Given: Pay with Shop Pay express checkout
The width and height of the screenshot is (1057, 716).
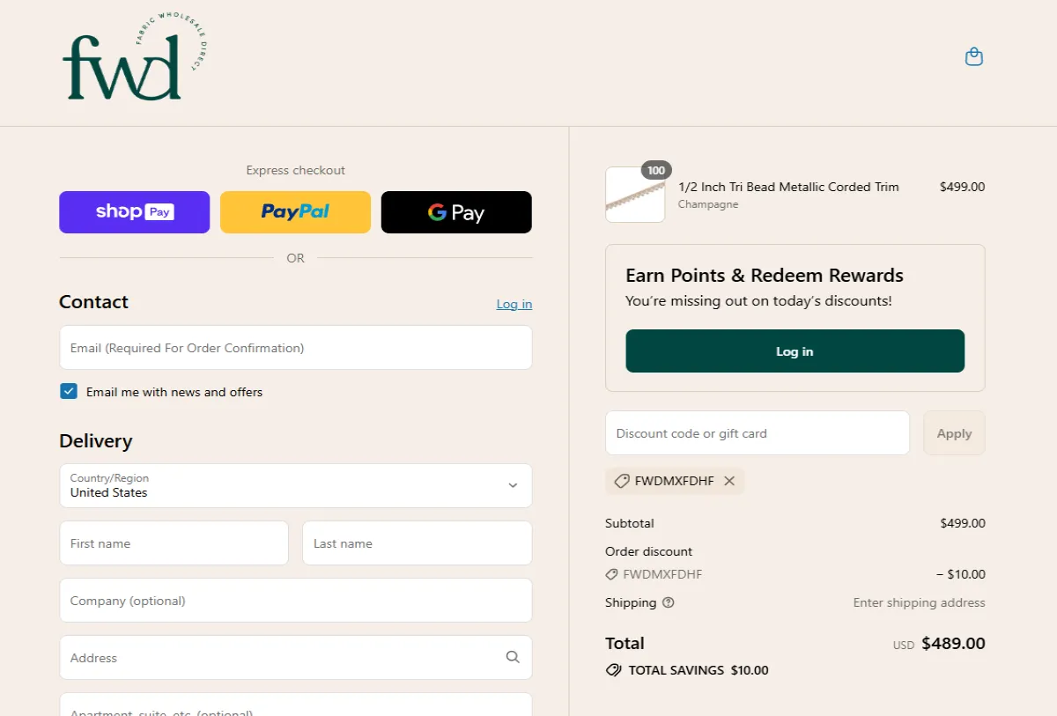Looking at the screenshot, I should click(135, 212).
